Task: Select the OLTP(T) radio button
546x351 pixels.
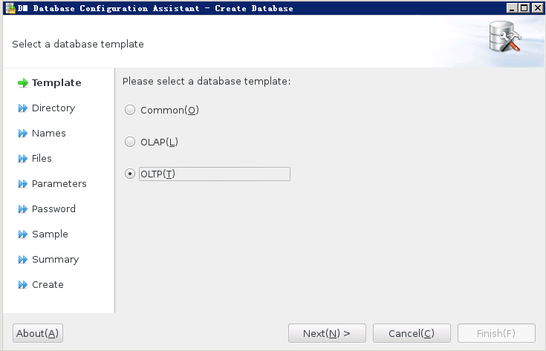Action: (x=130, y=174)
